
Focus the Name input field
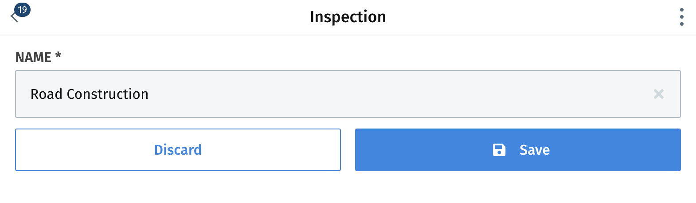(348, 94)
